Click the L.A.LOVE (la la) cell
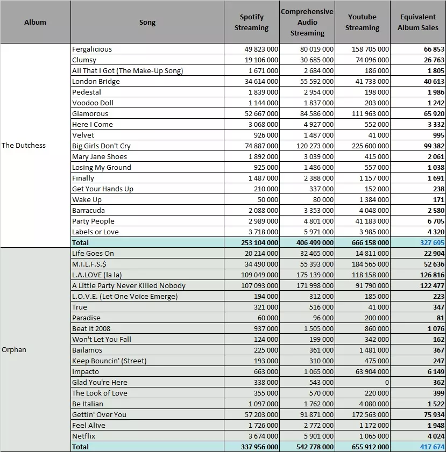The image size is (446, 452). coord(147,275)
